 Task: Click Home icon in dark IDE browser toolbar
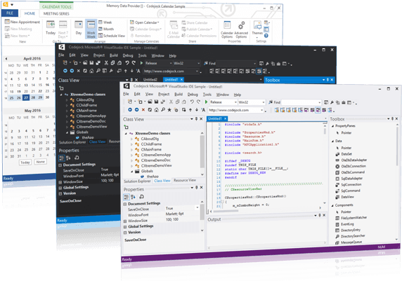(91, 71)
